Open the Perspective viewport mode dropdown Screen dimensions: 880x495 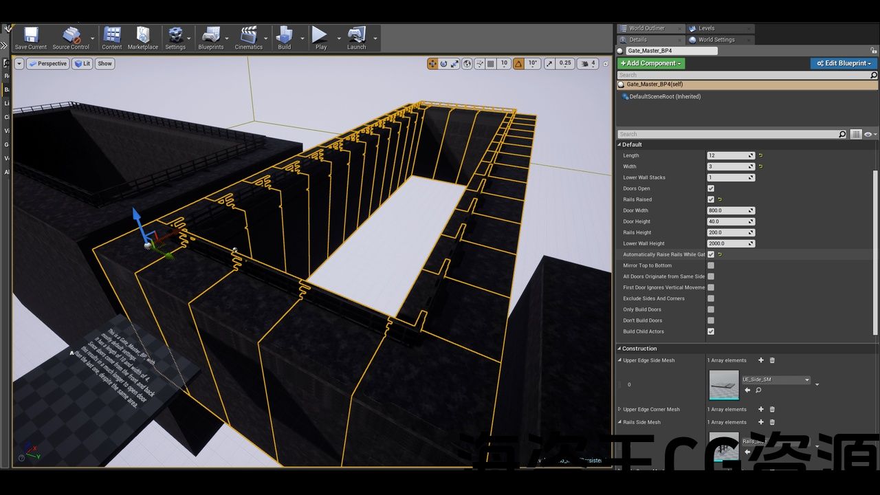click(47, 63)
